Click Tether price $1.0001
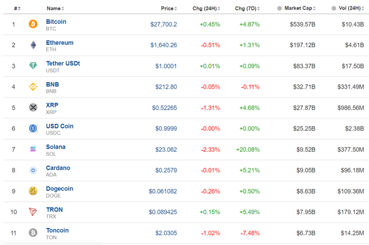Viewport: 369px width, 245px height. coord(166,66)
